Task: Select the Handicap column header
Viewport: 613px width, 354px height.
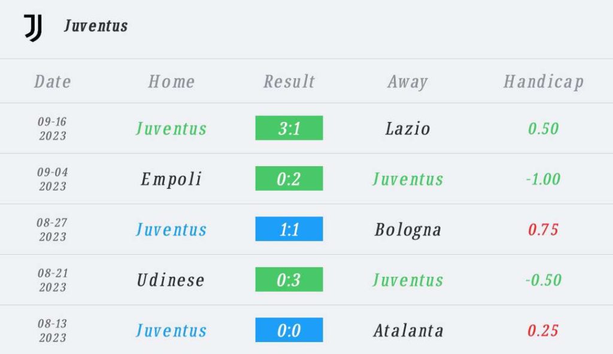Action: (x=543, y=81)
